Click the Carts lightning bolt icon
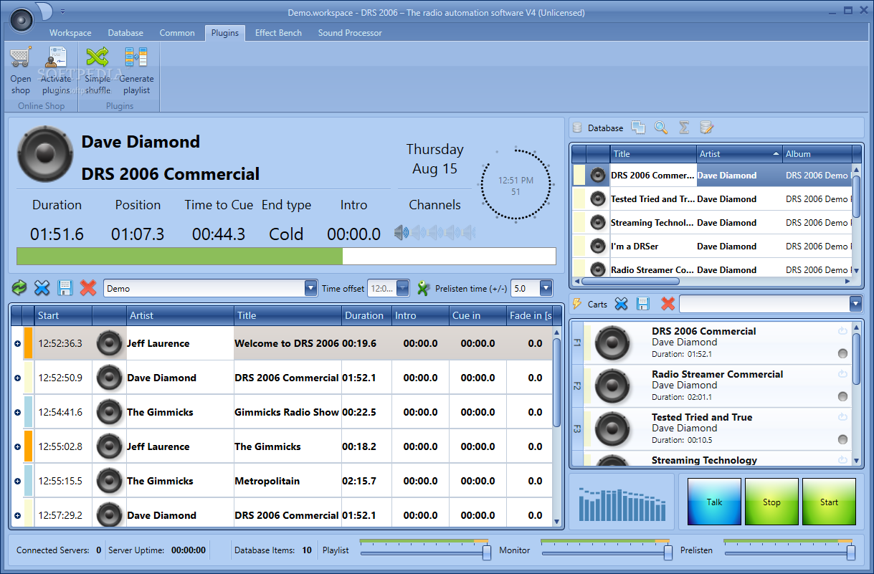 pyautogui.click(x=577, y=304)
